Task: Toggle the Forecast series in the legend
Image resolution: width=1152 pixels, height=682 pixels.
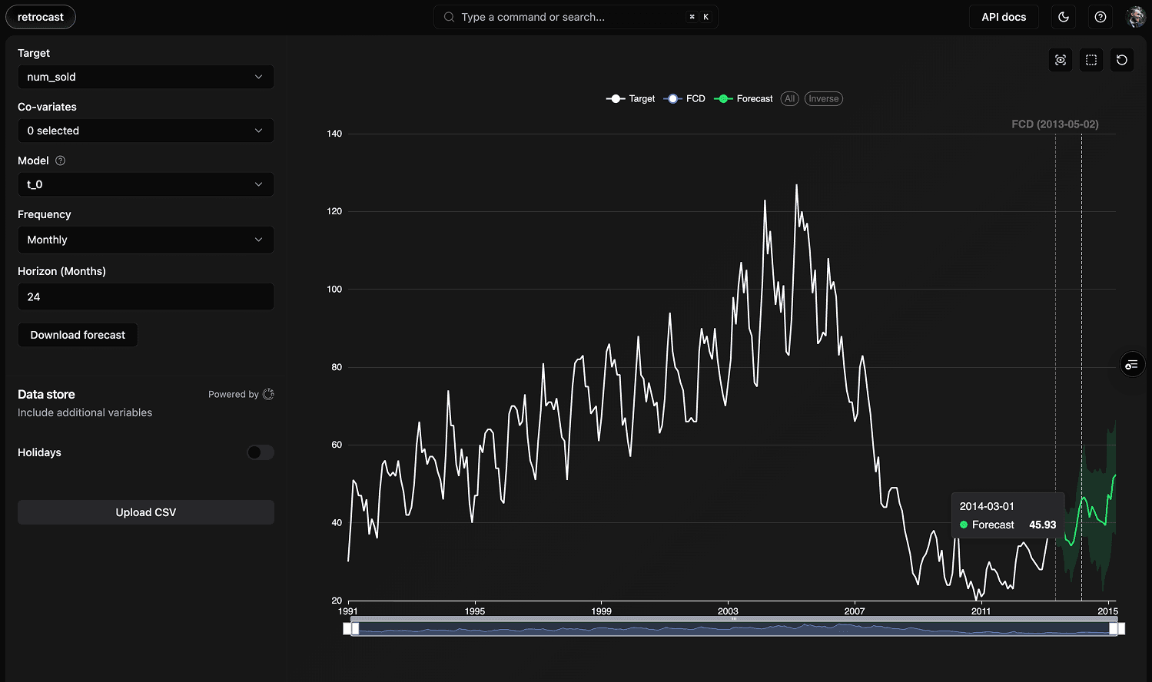Action: click(x=744, y=99)
